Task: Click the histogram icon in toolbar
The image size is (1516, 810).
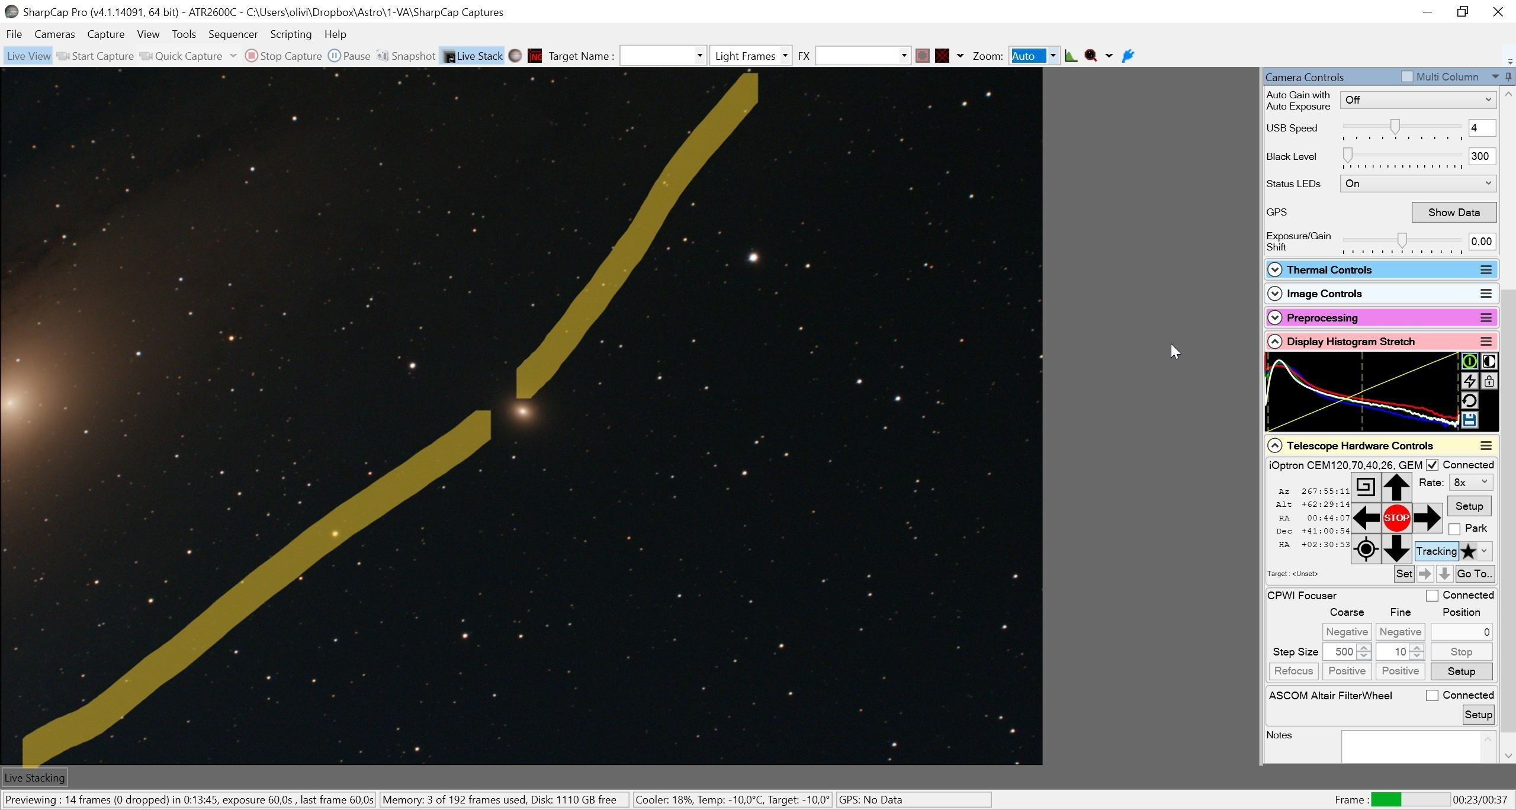Action: [1071, 56]
